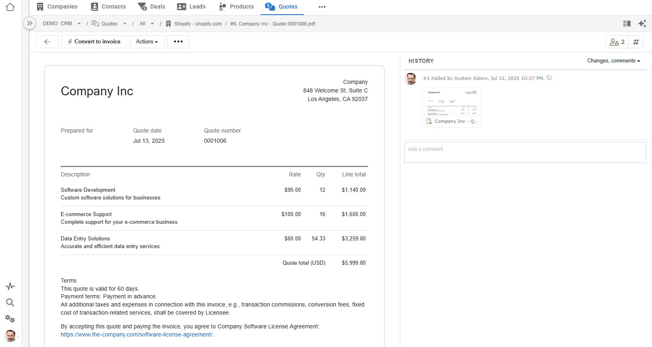Click the address line Los Angeles, CA 92037
Image resolution: width=652 pixels, height=347 pixels.
tap(338, 99)
